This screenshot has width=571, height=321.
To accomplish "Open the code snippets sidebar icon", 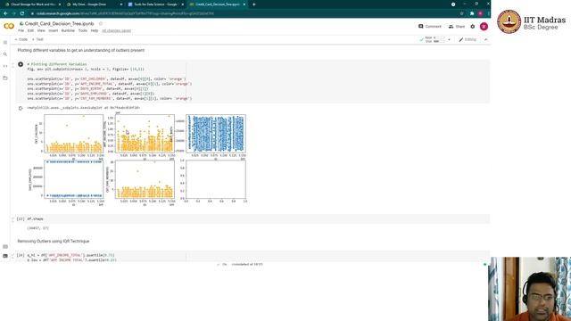I will point(5,66).
